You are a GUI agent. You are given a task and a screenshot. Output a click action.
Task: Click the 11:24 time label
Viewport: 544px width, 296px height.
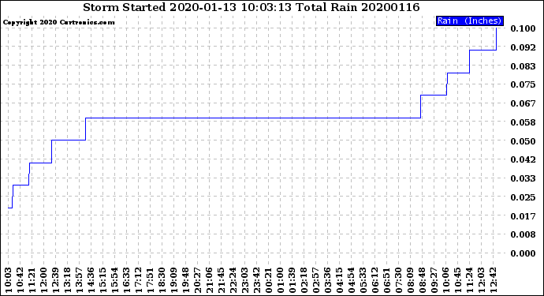pos(469,280)
